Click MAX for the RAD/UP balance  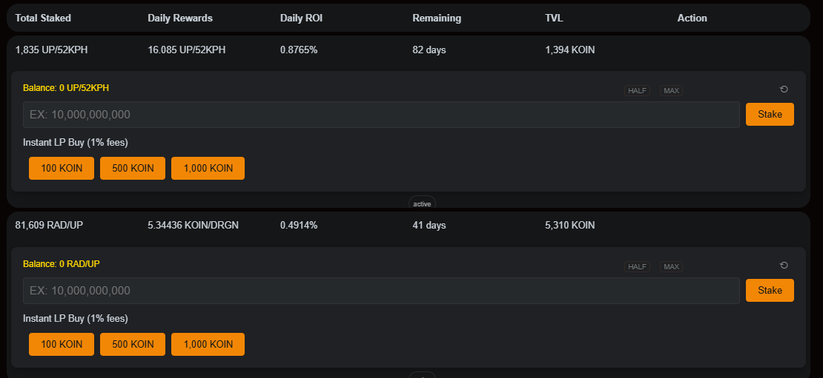pyautogui.click(x=671, y=266)
